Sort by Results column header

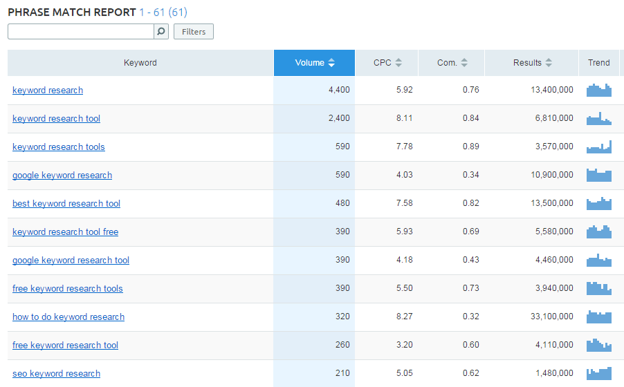532,63
